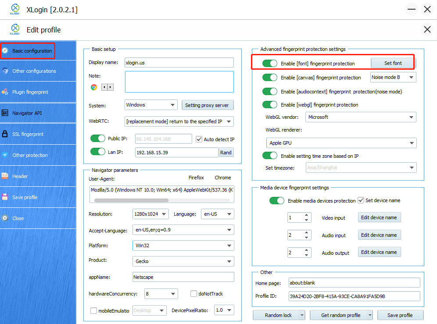Viewport: 437px width, 324px height.
Task: Open Navigator API section
Action: coord(38,113)
